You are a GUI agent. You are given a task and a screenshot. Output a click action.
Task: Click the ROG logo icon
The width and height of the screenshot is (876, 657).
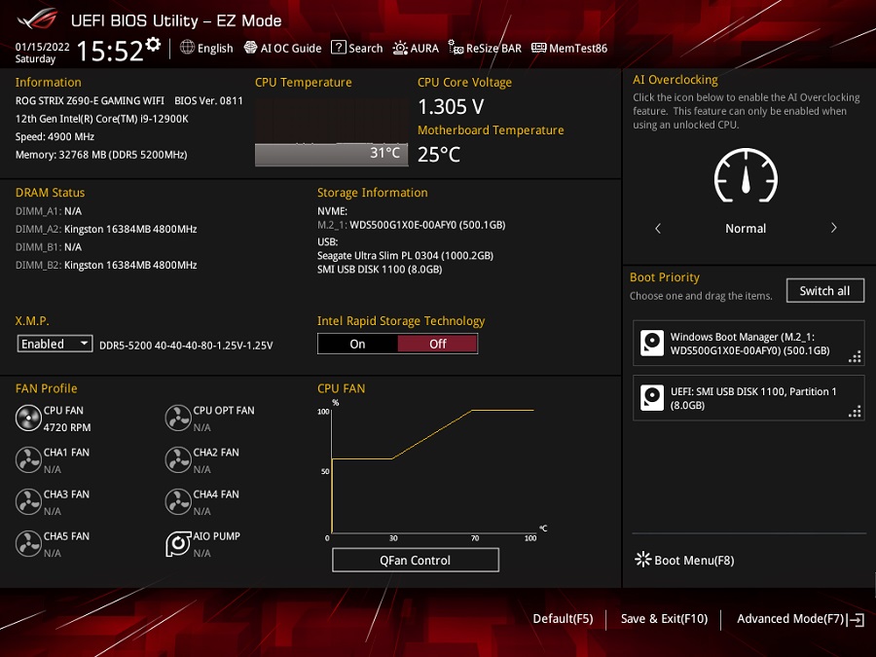tap(39, 19)
